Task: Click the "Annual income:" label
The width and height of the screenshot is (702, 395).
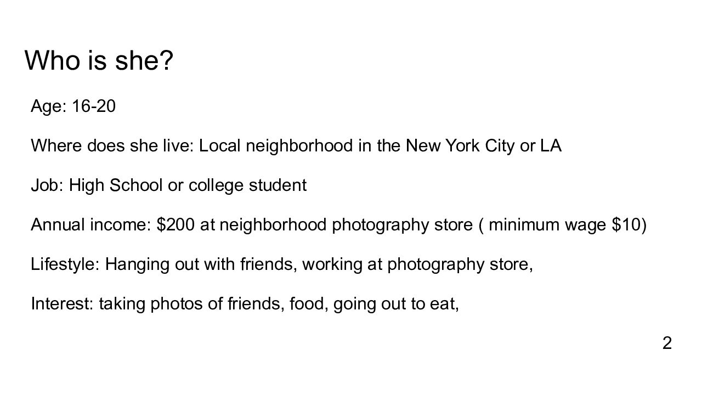Action: pos(91,225)
